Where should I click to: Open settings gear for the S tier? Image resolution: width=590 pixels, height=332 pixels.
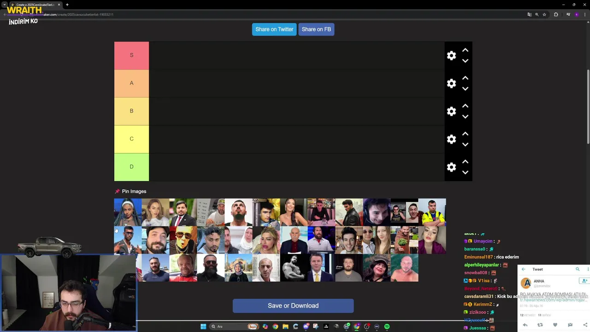pos(451,56)
